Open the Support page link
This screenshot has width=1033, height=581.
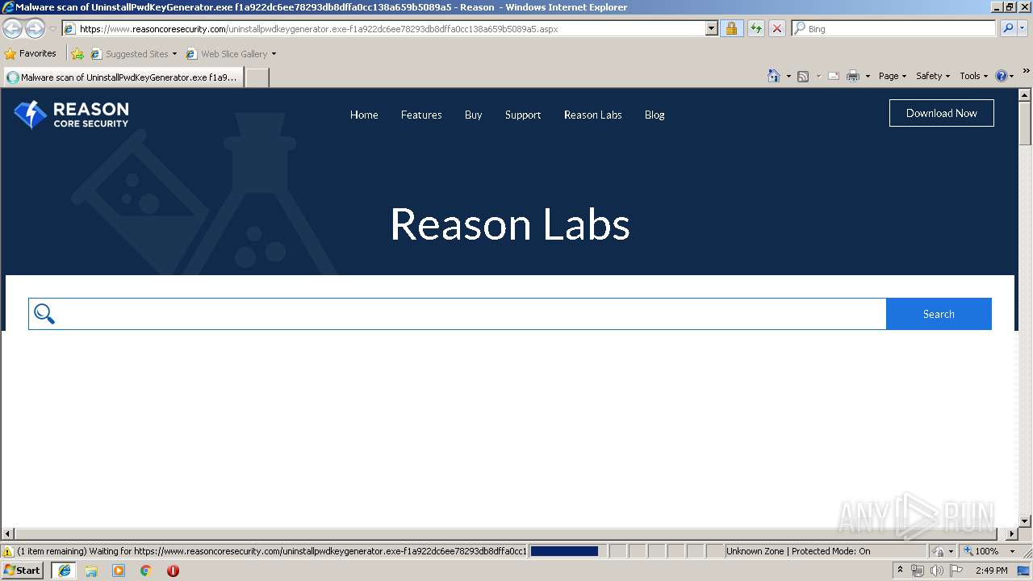click(523, 115)
